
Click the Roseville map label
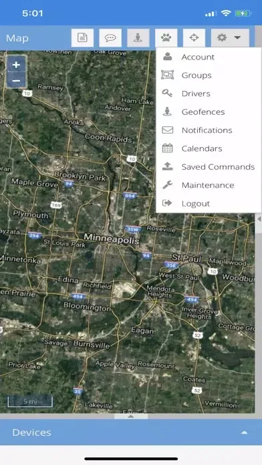coord(161,229)
